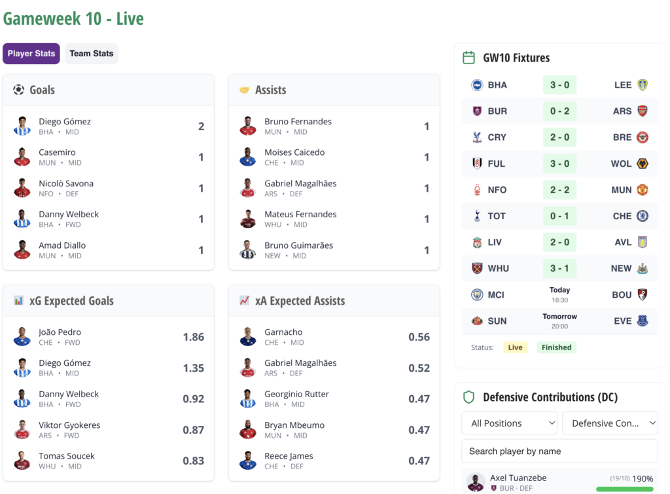Viewport: 670px width, 494px height.
Task: Click the GW10 Fixtures calendar icon
Action: [468, 58]
